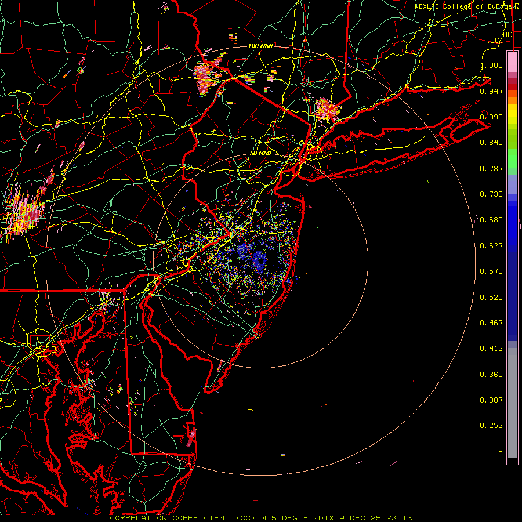Click the 50 NMI range ring label
522x522 pixels.
260,153
